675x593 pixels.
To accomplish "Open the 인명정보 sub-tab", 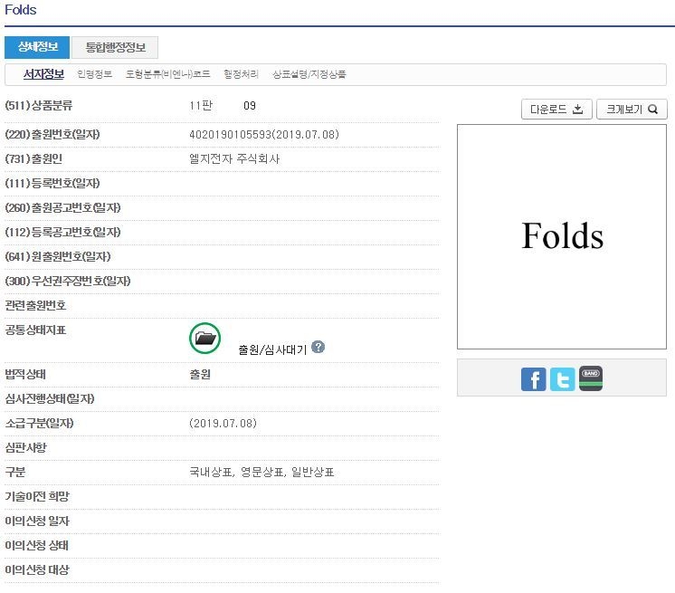I will (95, 74).
